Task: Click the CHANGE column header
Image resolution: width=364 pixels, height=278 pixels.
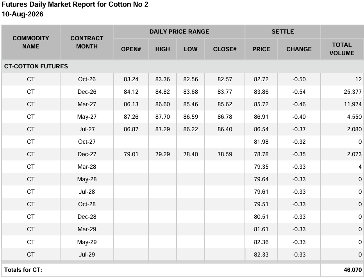Action: (299, 49)
